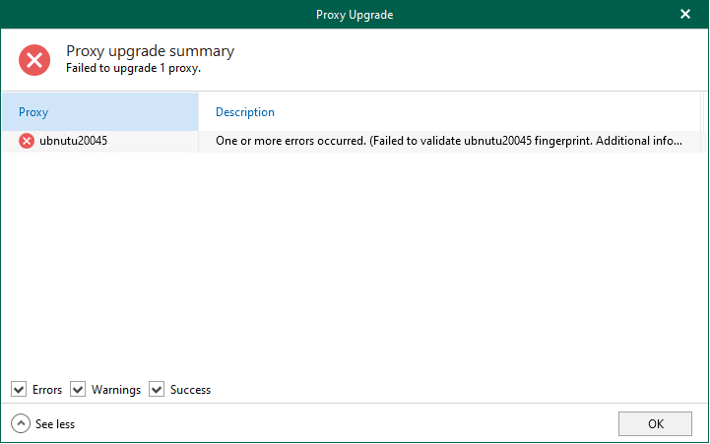Collapse details with the See less chevron
The image size is (710, 444).
[20, 423]
